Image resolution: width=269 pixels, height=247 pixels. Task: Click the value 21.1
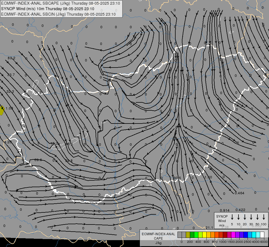[x=209, y=228]
